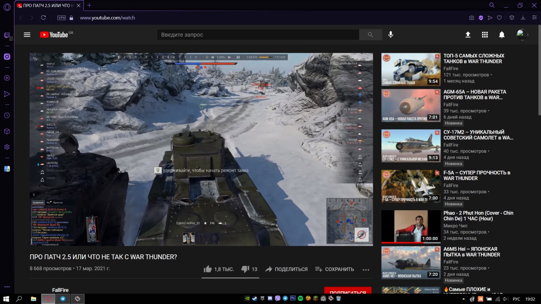Open the Steam tray icon
541x304 pixels.
254,299
